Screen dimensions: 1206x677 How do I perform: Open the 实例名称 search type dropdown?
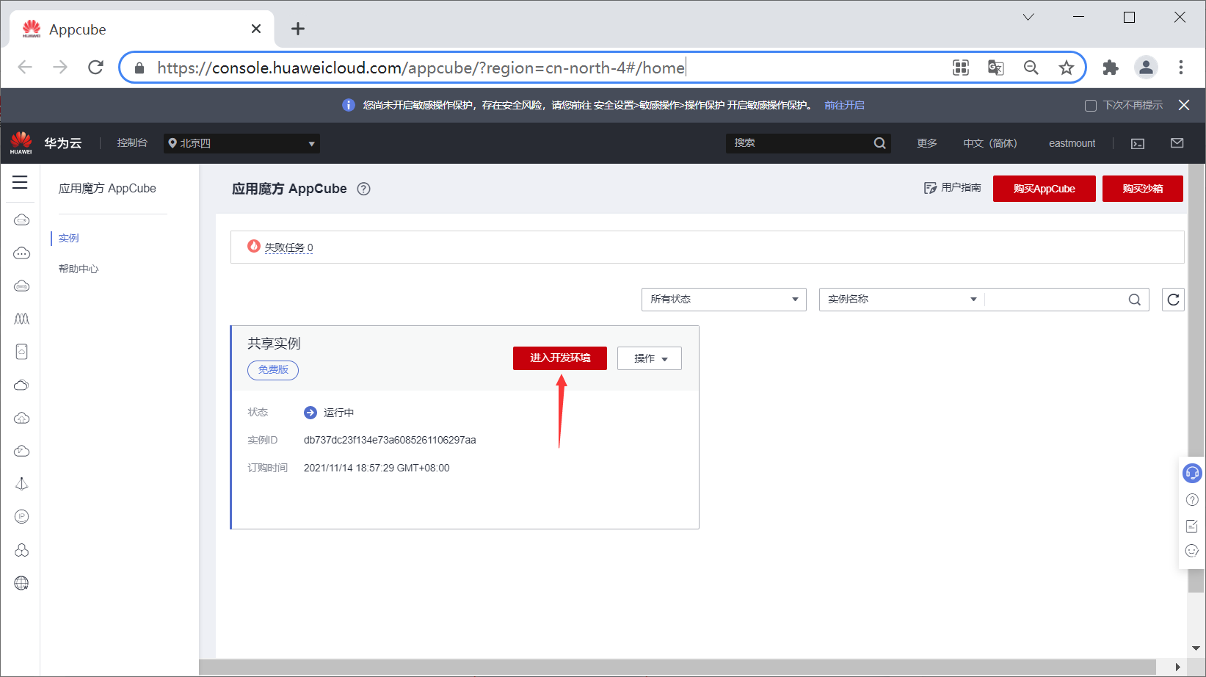(902, 300)
